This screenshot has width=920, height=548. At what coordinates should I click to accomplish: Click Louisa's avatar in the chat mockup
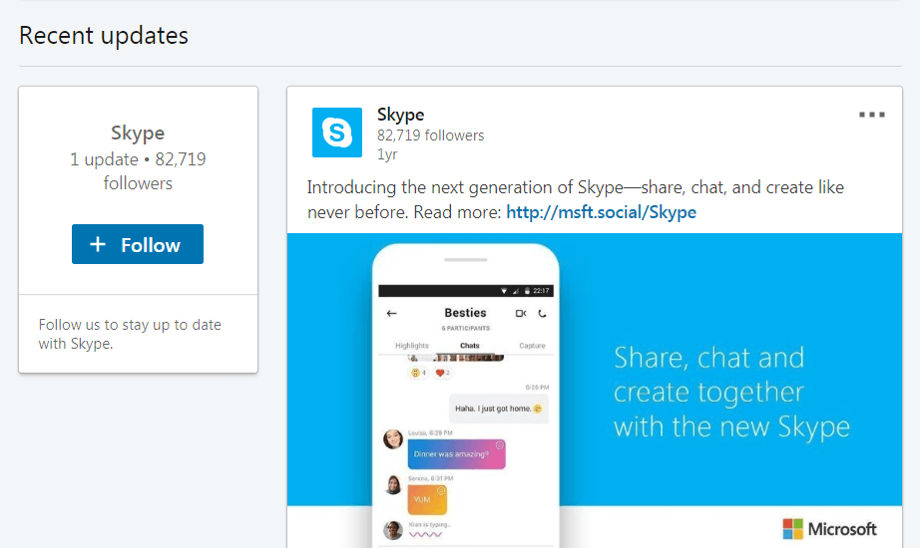(393, 439)
